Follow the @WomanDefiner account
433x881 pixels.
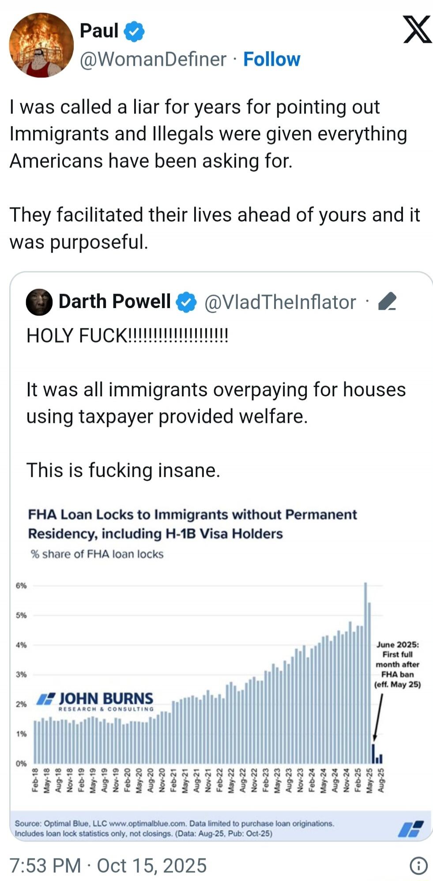[x=271, y=59]
